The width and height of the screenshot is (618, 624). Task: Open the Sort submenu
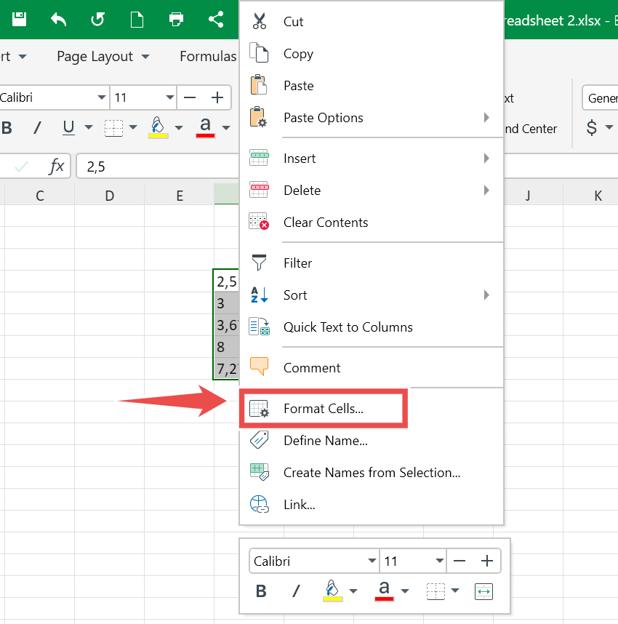point(372,295)
